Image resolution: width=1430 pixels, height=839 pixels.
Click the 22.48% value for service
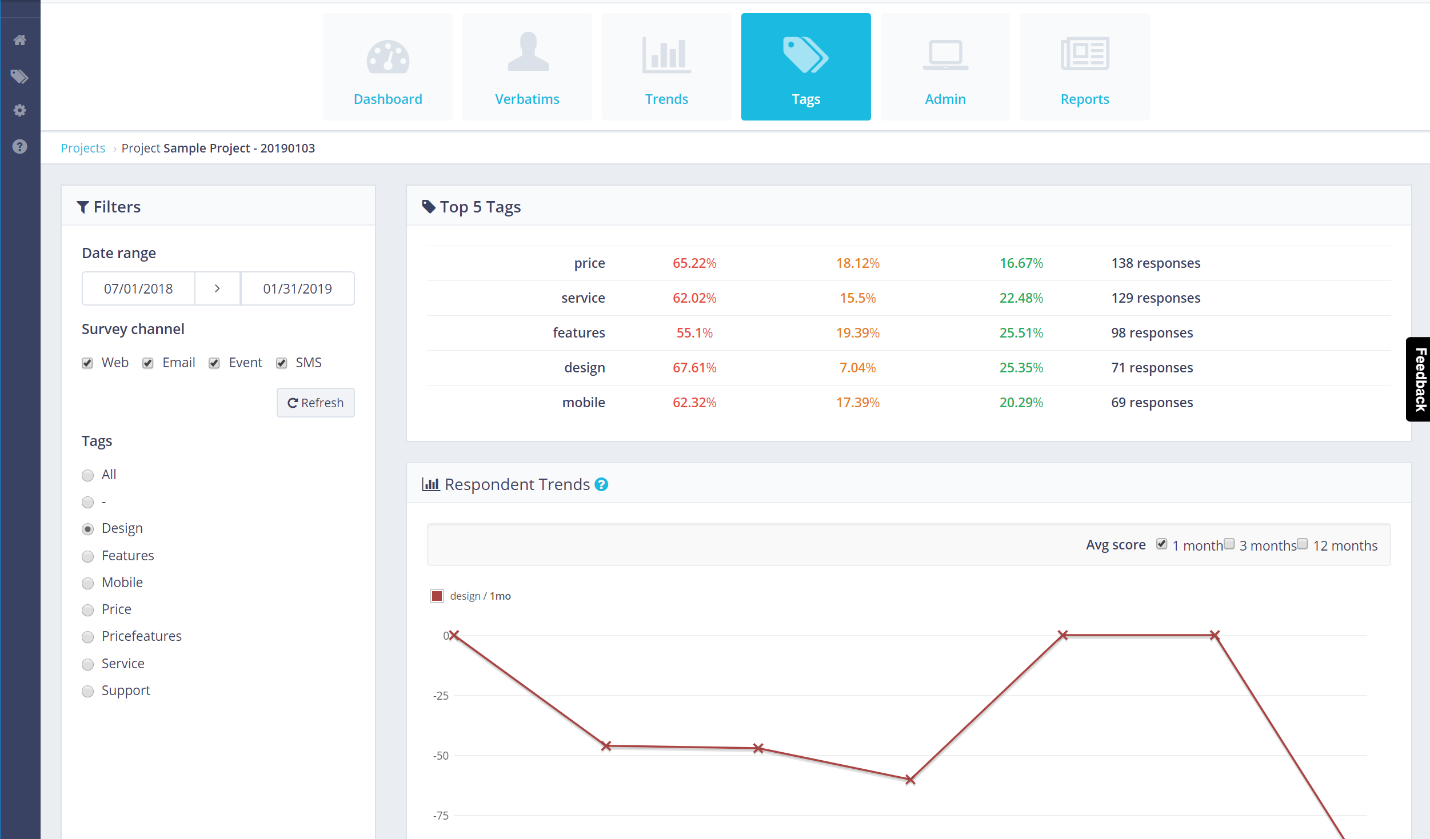[x=1021, y=298]
